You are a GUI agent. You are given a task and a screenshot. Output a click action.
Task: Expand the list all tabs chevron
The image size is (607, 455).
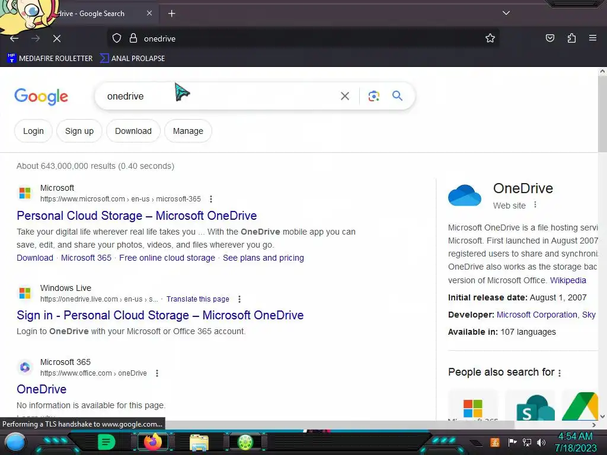(x=506, y=13)
